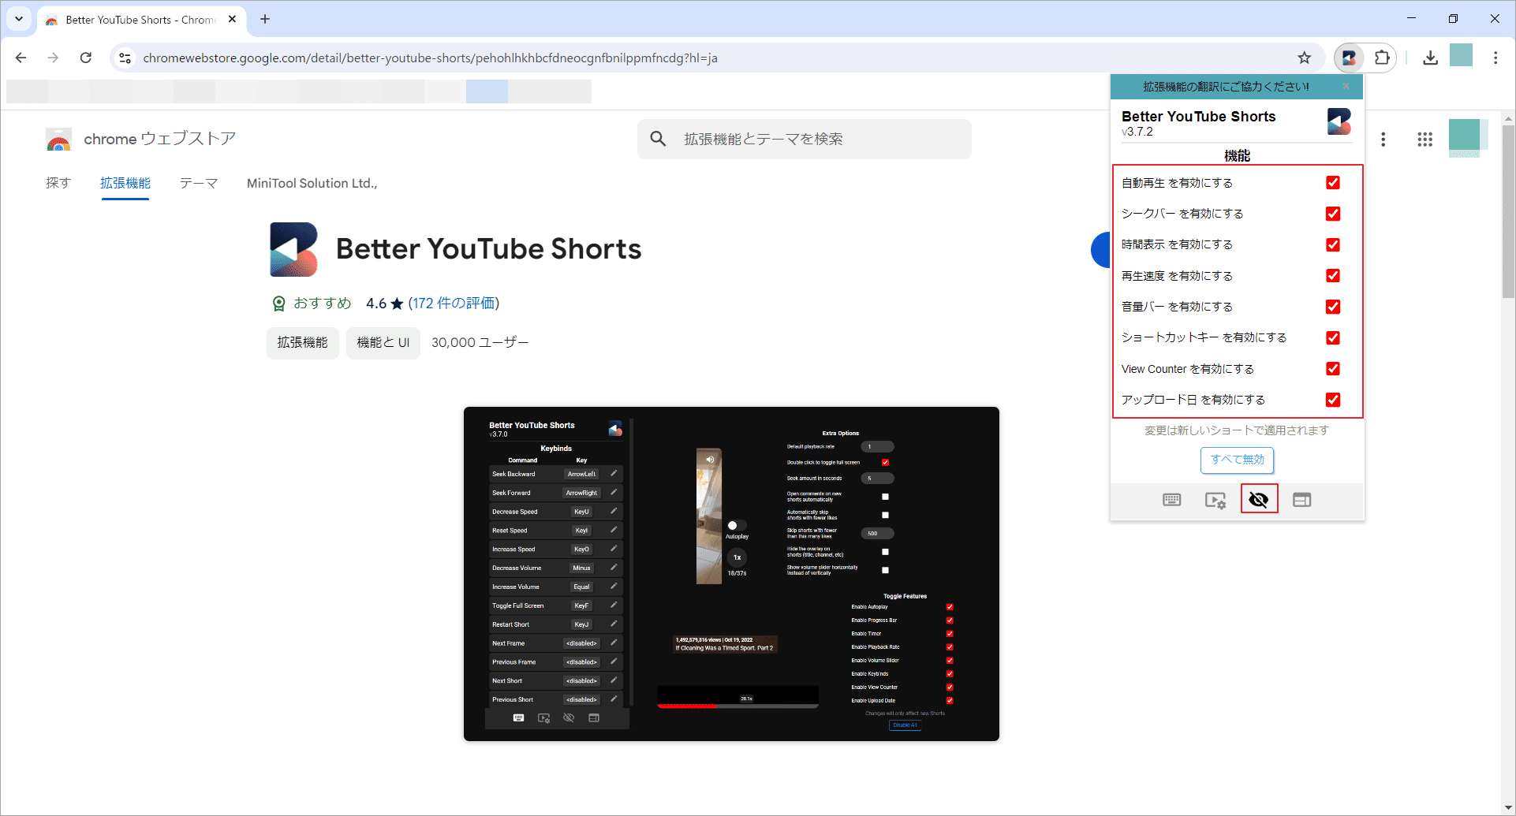The width and height of the screenshot is (1516, 816).
Task: Open the window-layout icon in popup footer
Action: click(1302, 500)
